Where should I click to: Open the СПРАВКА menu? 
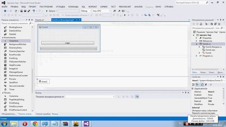[x=169, y=7]
